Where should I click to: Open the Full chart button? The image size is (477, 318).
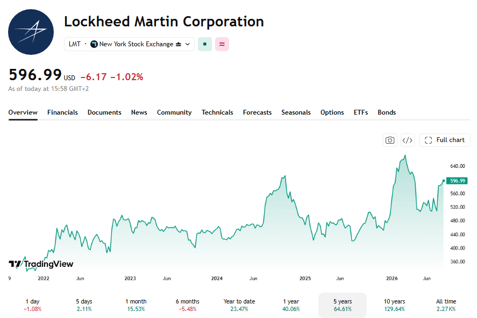tap(445, 140)
